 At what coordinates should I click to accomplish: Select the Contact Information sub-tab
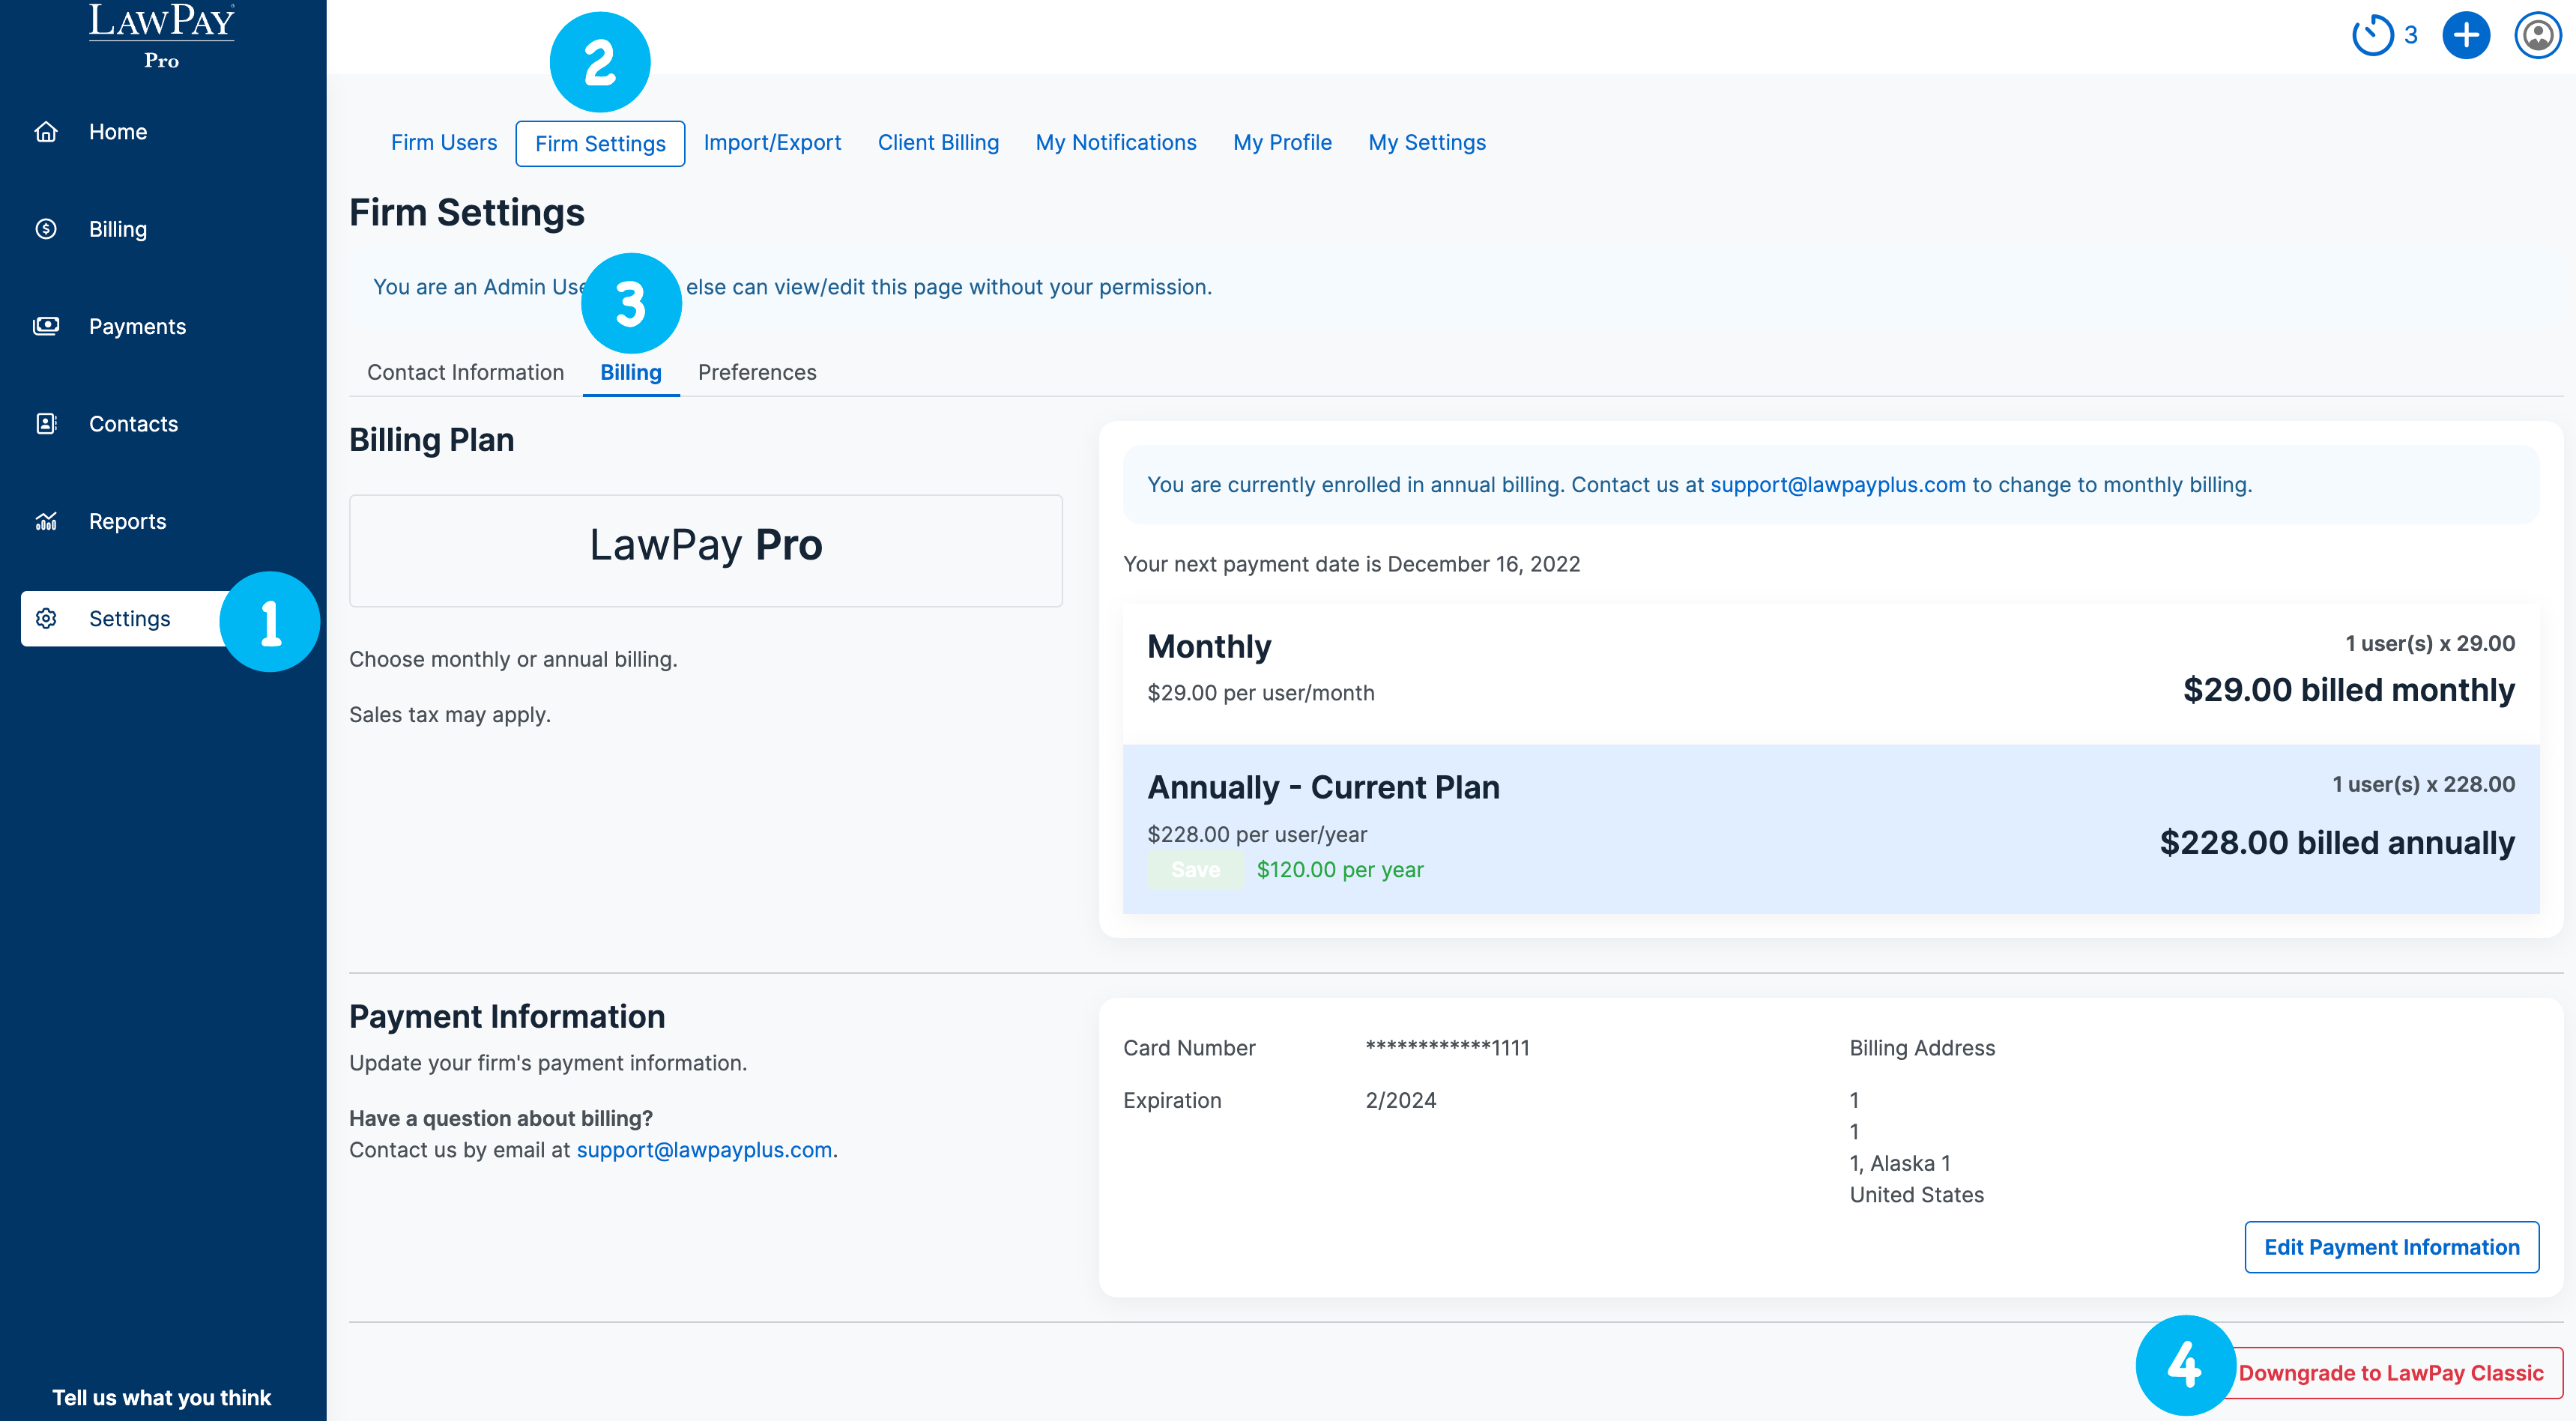point(465,373)
